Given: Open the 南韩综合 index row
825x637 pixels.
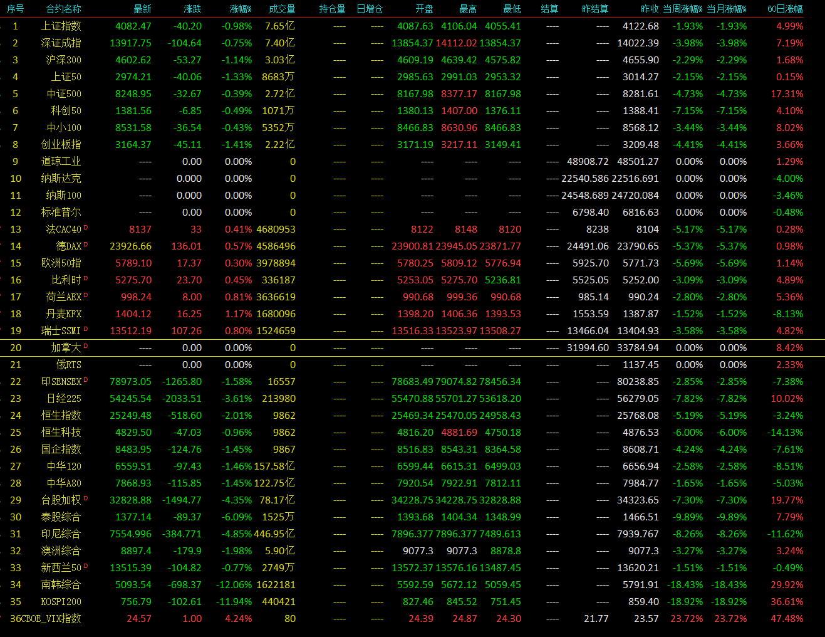Looking at the screenshot, I should click(412, 585).
